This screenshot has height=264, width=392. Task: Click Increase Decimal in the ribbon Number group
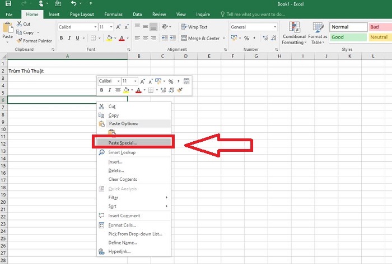point(265,38)
